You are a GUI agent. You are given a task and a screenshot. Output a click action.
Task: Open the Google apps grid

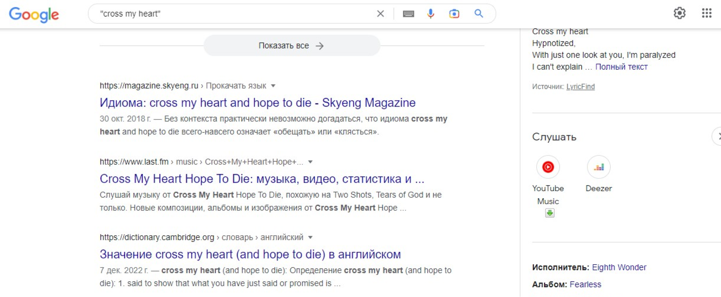tap(707, 13)
